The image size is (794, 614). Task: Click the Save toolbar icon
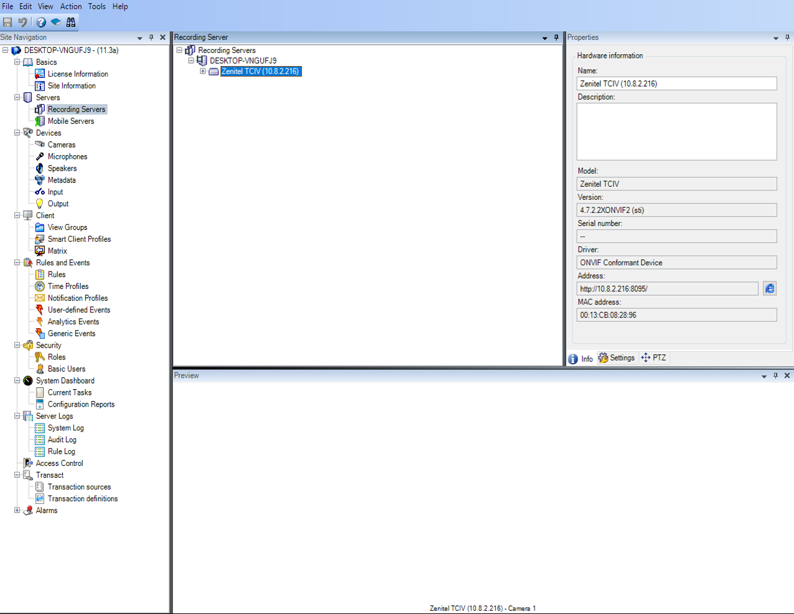(x=7, y=22)
